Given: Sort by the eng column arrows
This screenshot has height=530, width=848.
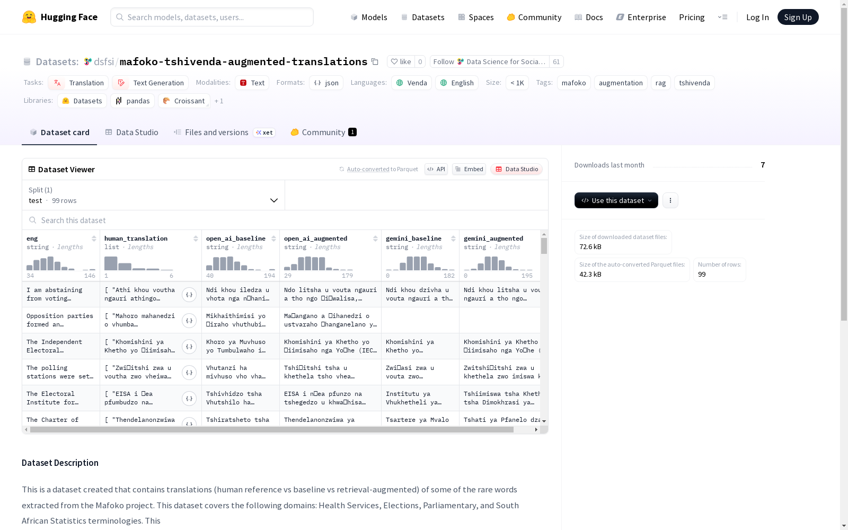Looking at the screenshot, I should coord(94,238).
